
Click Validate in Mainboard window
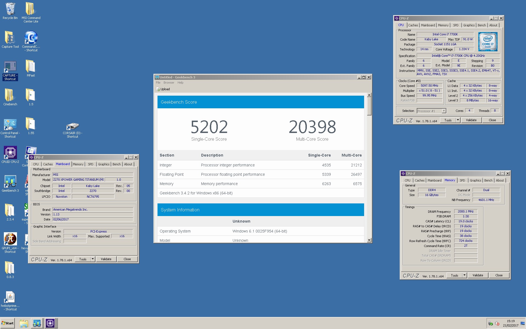click(106, 259)
